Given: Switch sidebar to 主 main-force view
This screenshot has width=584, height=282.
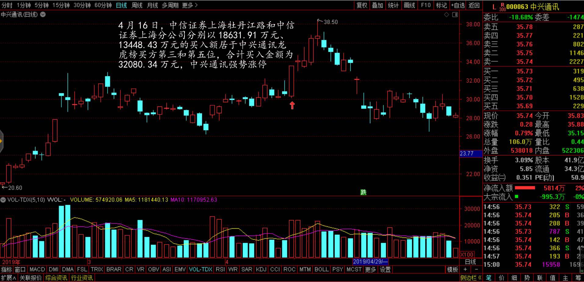Looking at the screenshot, I should click(x=565, y=278).
